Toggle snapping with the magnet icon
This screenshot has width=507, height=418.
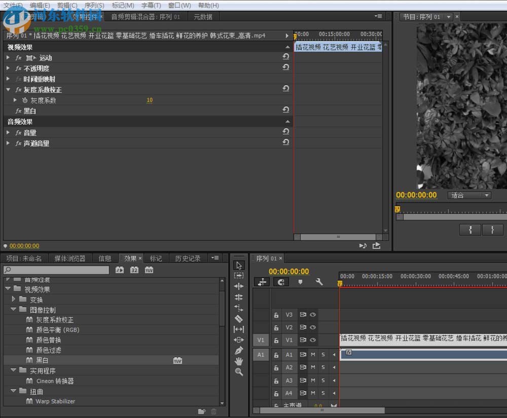click(x=280, y=282)
